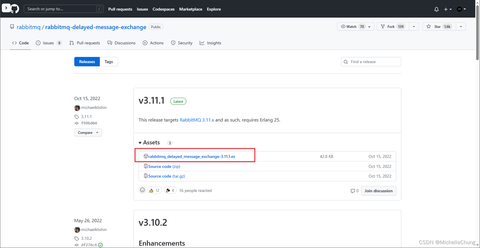Select the Releases toggle button
This screenshot has width=480, height=248.
coord(87,62)
